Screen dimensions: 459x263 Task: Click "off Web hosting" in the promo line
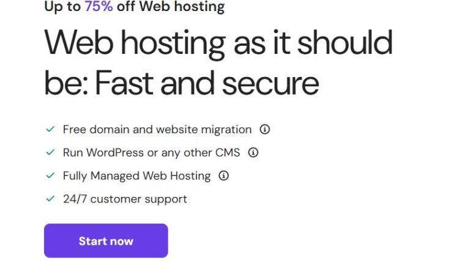tap(170, 7)
